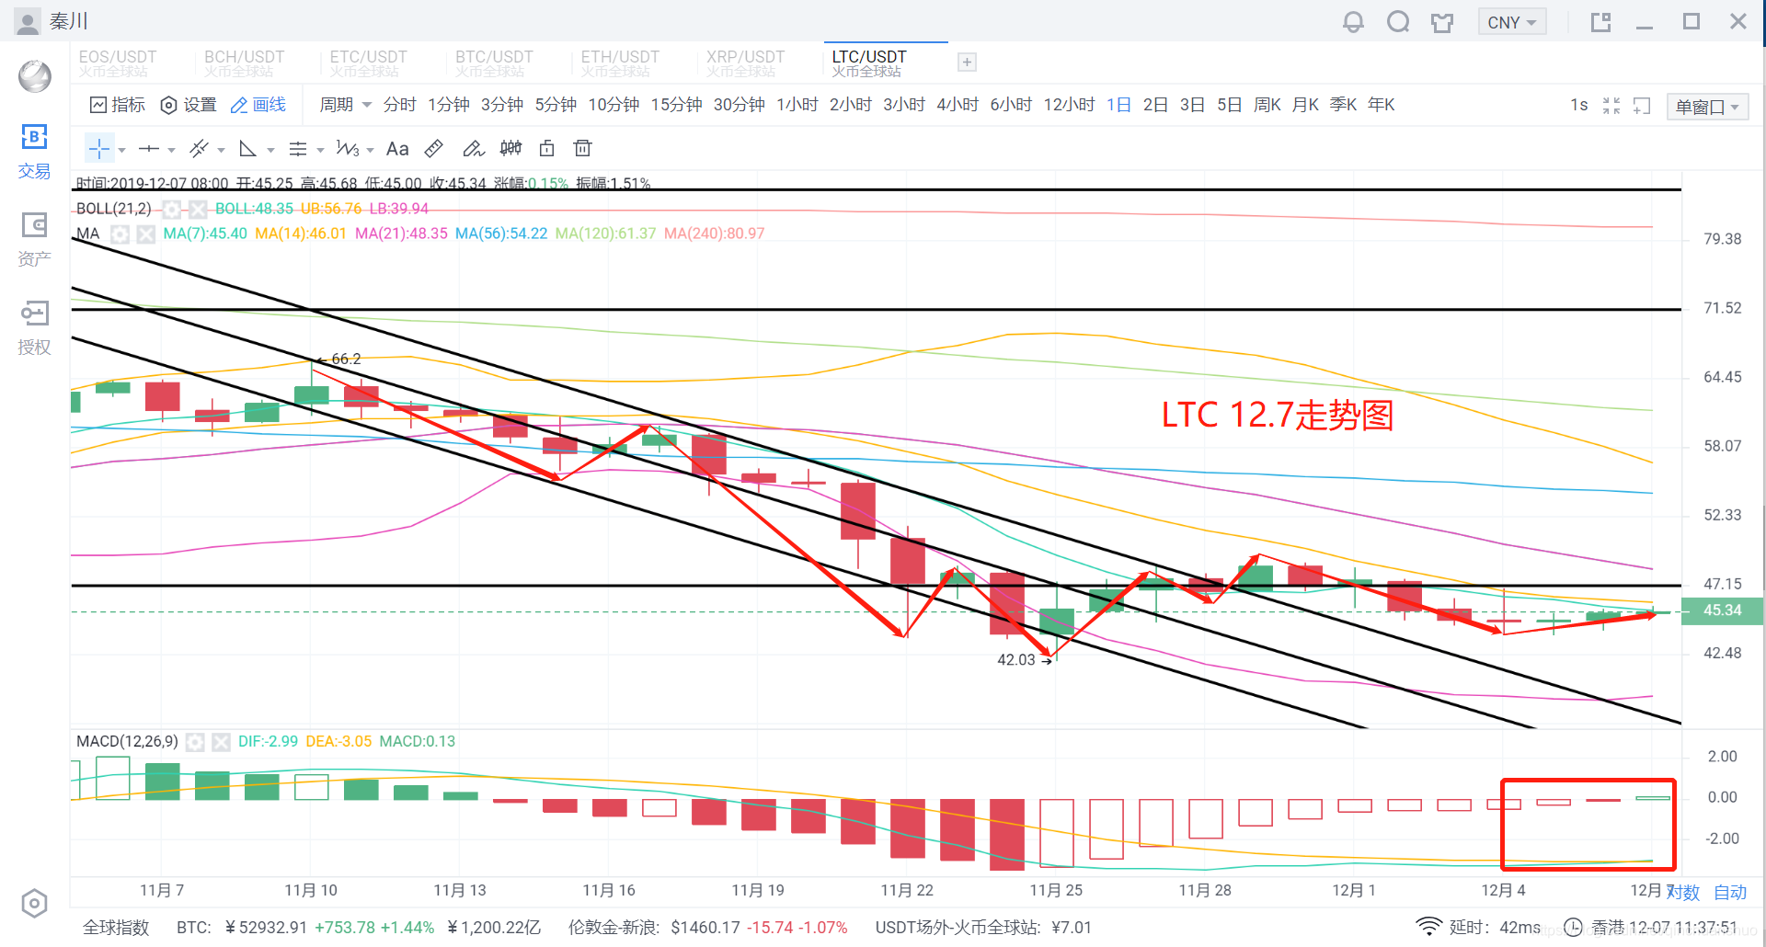
Task: Select the 分时 time-sharing view
Action: coord(399,105)
